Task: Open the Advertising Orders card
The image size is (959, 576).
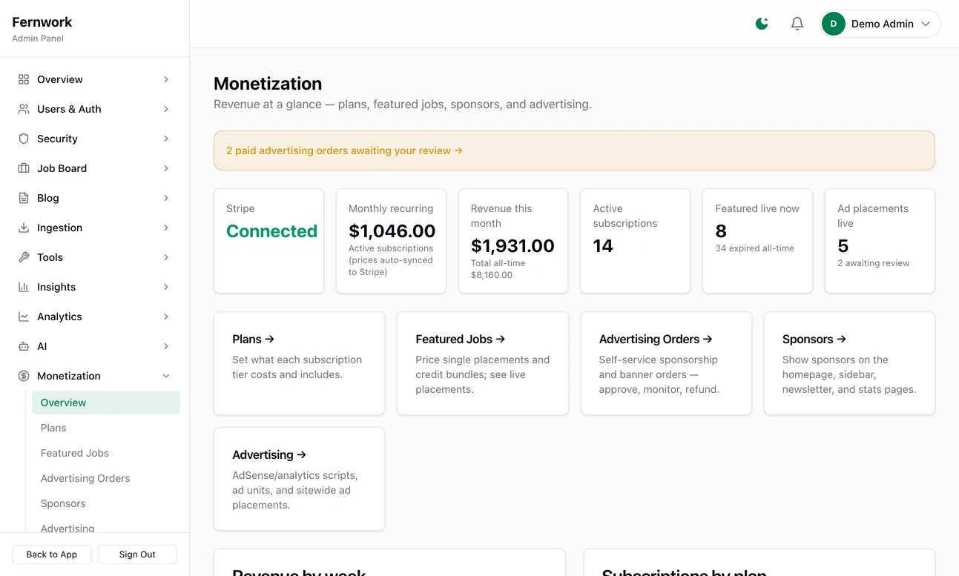Action: tap(666, 363)
